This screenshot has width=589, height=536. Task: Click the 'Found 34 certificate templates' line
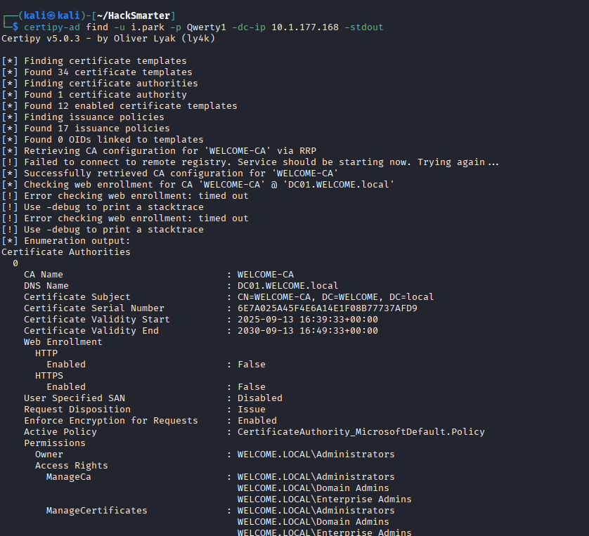tap(108, 72)
